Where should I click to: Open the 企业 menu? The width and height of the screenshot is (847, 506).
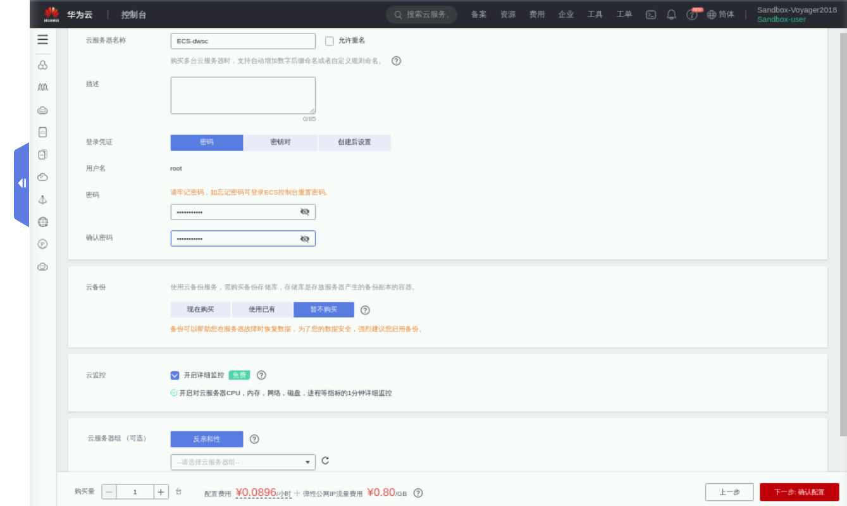pos(566,15)
